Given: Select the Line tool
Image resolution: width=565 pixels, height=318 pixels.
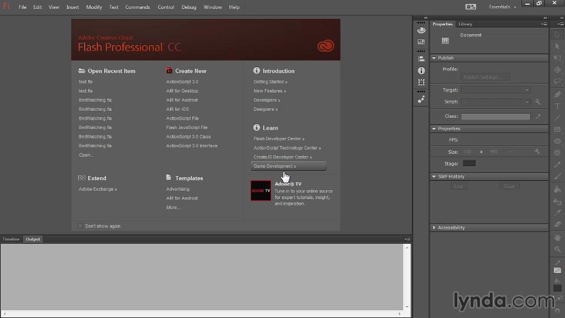Looking at the screenshot, I should (557, 118).
